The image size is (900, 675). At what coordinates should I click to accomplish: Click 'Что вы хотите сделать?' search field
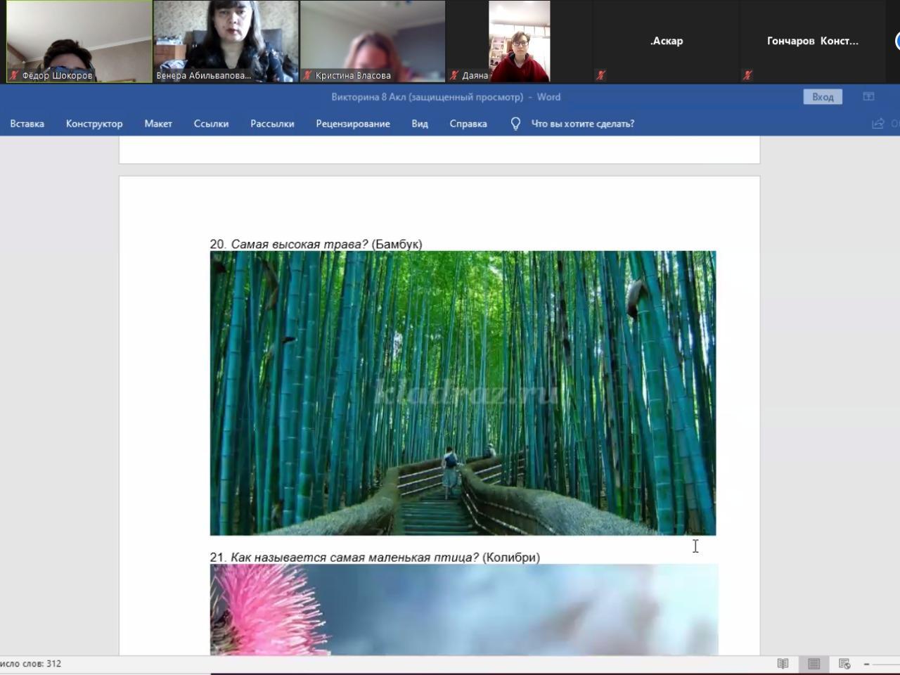click(582, 124)
